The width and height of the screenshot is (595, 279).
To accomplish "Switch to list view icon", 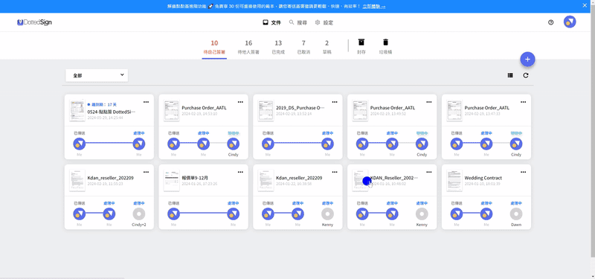I will pos(510,76).
